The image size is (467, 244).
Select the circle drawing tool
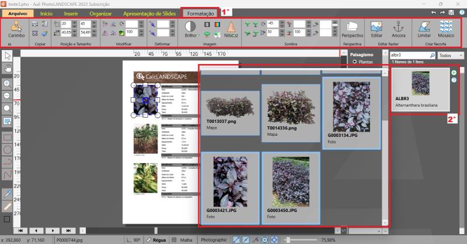click(x=7, y=150)
